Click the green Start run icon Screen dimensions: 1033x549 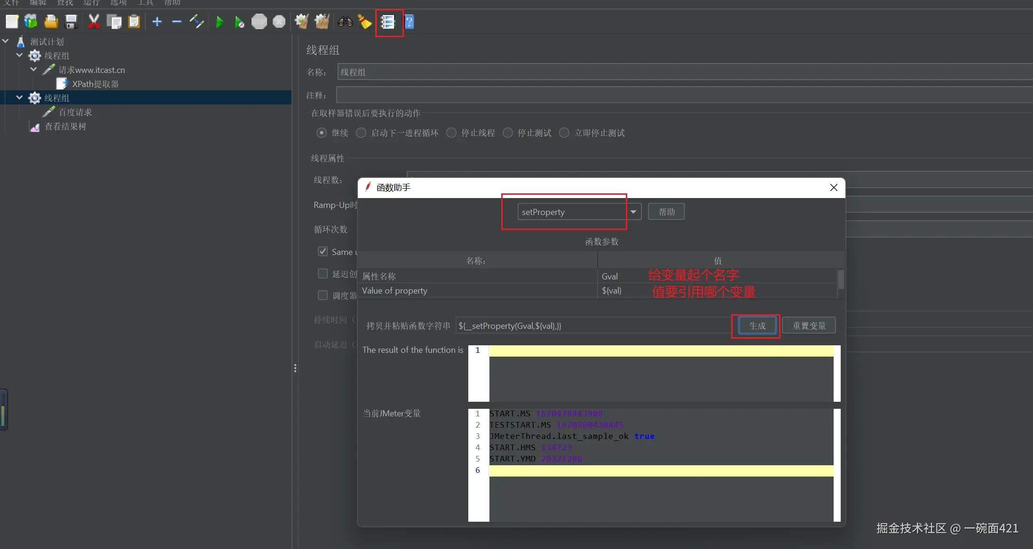[219, 22]
